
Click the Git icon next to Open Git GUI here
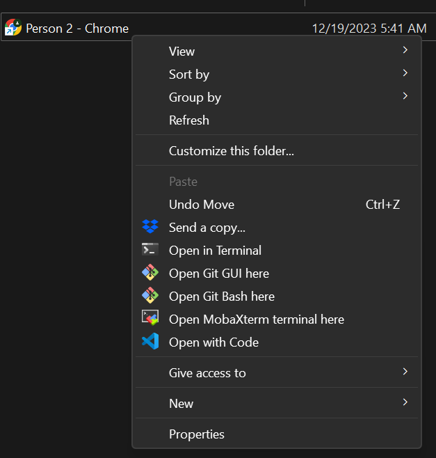150,273
